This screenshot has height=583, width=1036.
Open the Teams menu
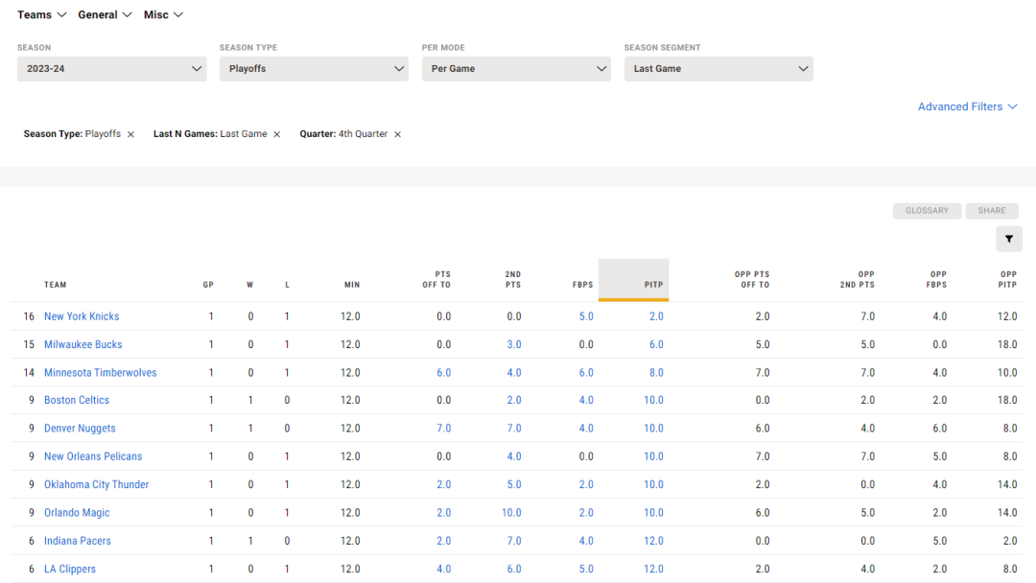(41, 14)
